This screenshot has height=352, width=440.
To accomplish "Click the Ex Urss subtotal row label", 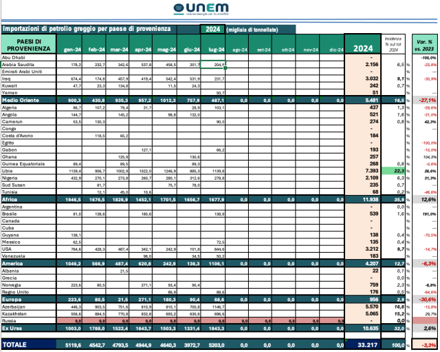I will coord(14,328).
